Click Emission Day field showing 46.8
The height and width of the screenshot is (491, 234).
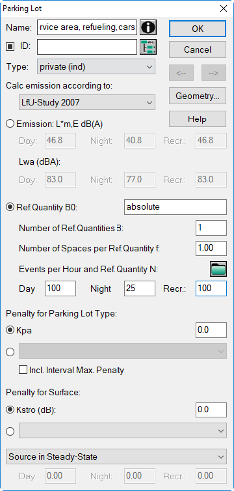(x=60, y=140)
